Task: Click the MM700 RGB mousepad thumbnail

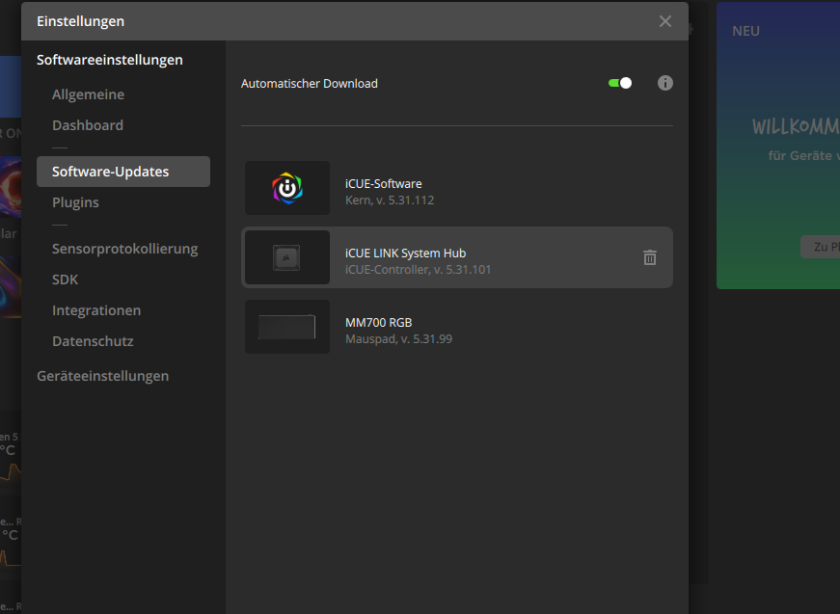Action: pos(287,327)
